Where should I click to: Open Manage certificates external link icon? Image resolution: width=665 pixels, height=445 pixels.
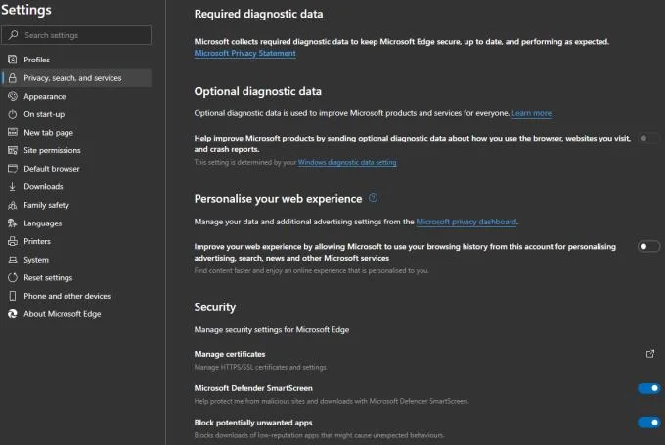click(649, 354)
